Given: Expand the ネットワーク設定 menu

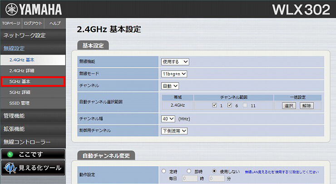Looking at the screenshot, I should [33, 35].
